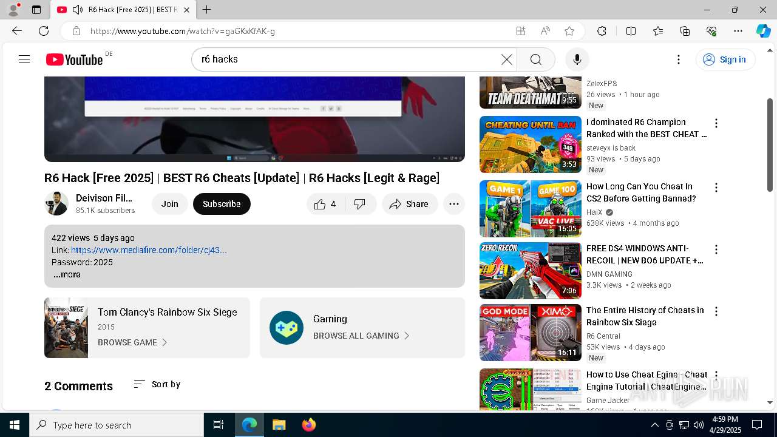The image size is (777, 437).
Task: Open the Sort by comments dropdown
Action: point(157,384)
